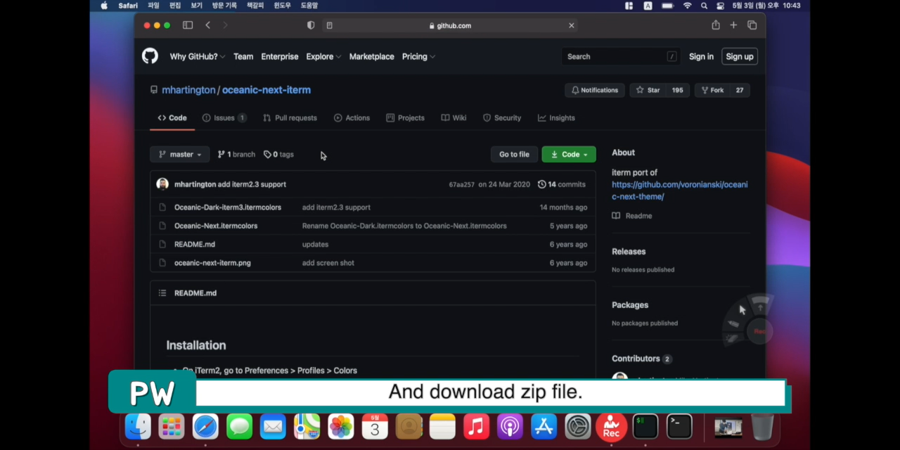Open mhartington user profile link
The width and height of the screenshot is (900, 450).
pos(188,90)
